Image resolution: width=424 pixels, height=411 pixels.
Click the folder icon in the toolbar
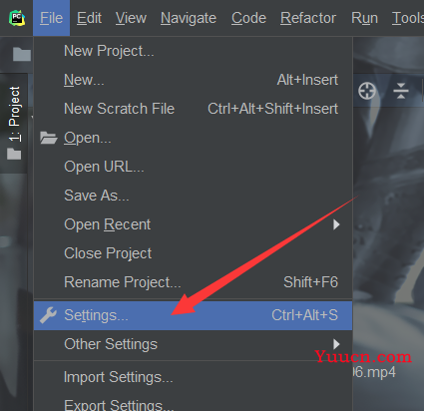(22, 54)
